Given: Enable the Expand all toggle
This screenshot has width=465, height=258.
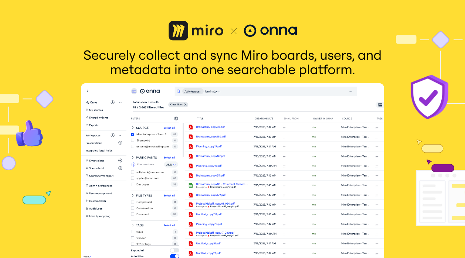Looking at the screenshot, I should pos(174,250).
